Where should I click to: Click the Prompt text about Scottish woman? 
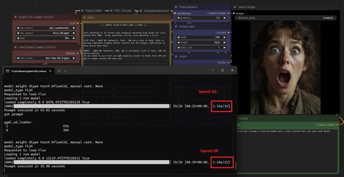(x=284, y=131)
